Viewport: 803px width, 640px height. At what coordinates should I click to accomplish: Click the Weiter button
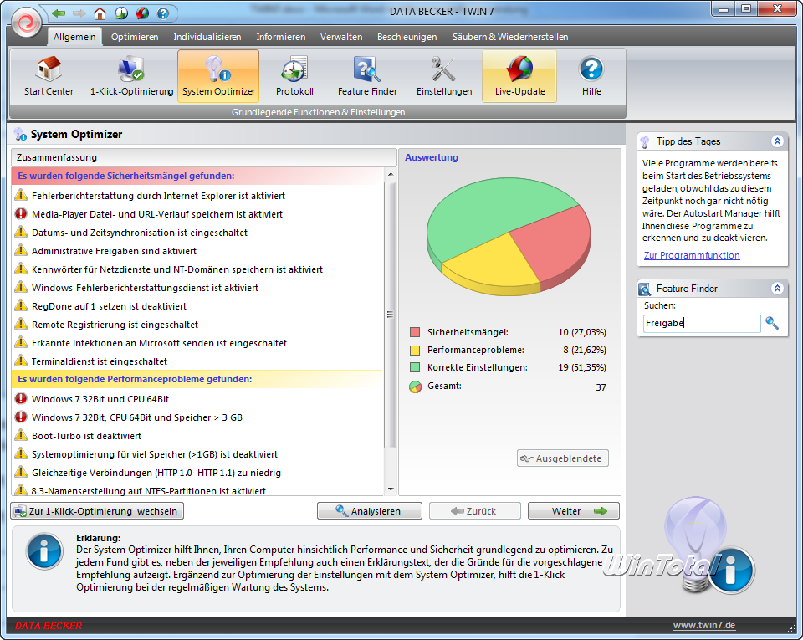(x=574, y=510)
